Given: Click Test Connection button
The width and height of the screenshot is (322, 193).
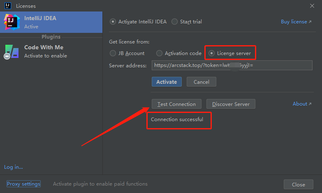Looking at the screenshot, I should click(x=176, y=104).
